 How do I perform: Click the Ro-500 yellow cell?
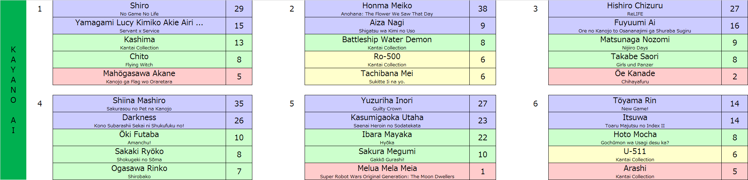(387, 60)
